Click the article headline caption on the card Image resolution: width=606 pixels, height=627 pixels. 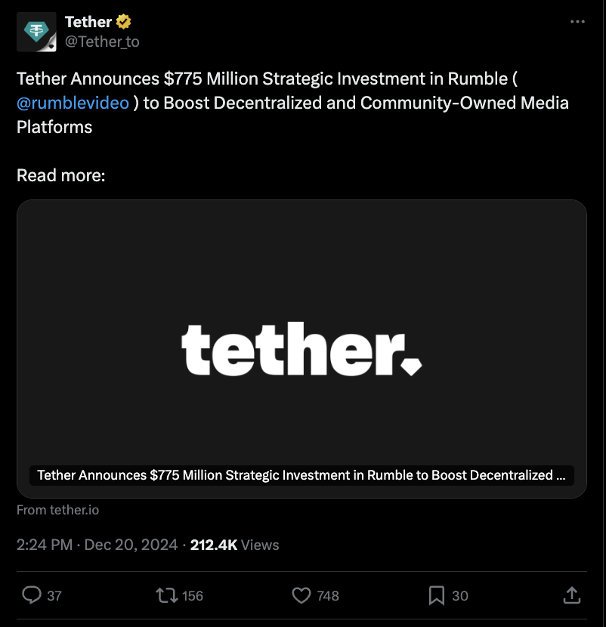tap(301, 475)
